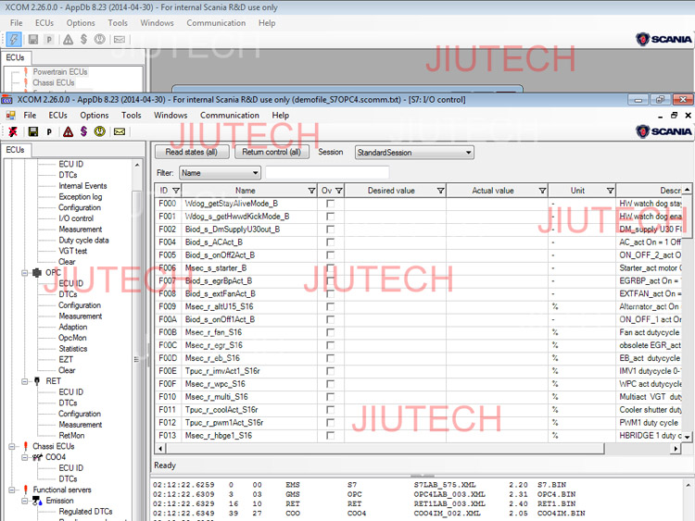Click the red exclamation beside Chassi ECUs
Viewport: 695px width, 521px height.
click(x=26, y=446)
